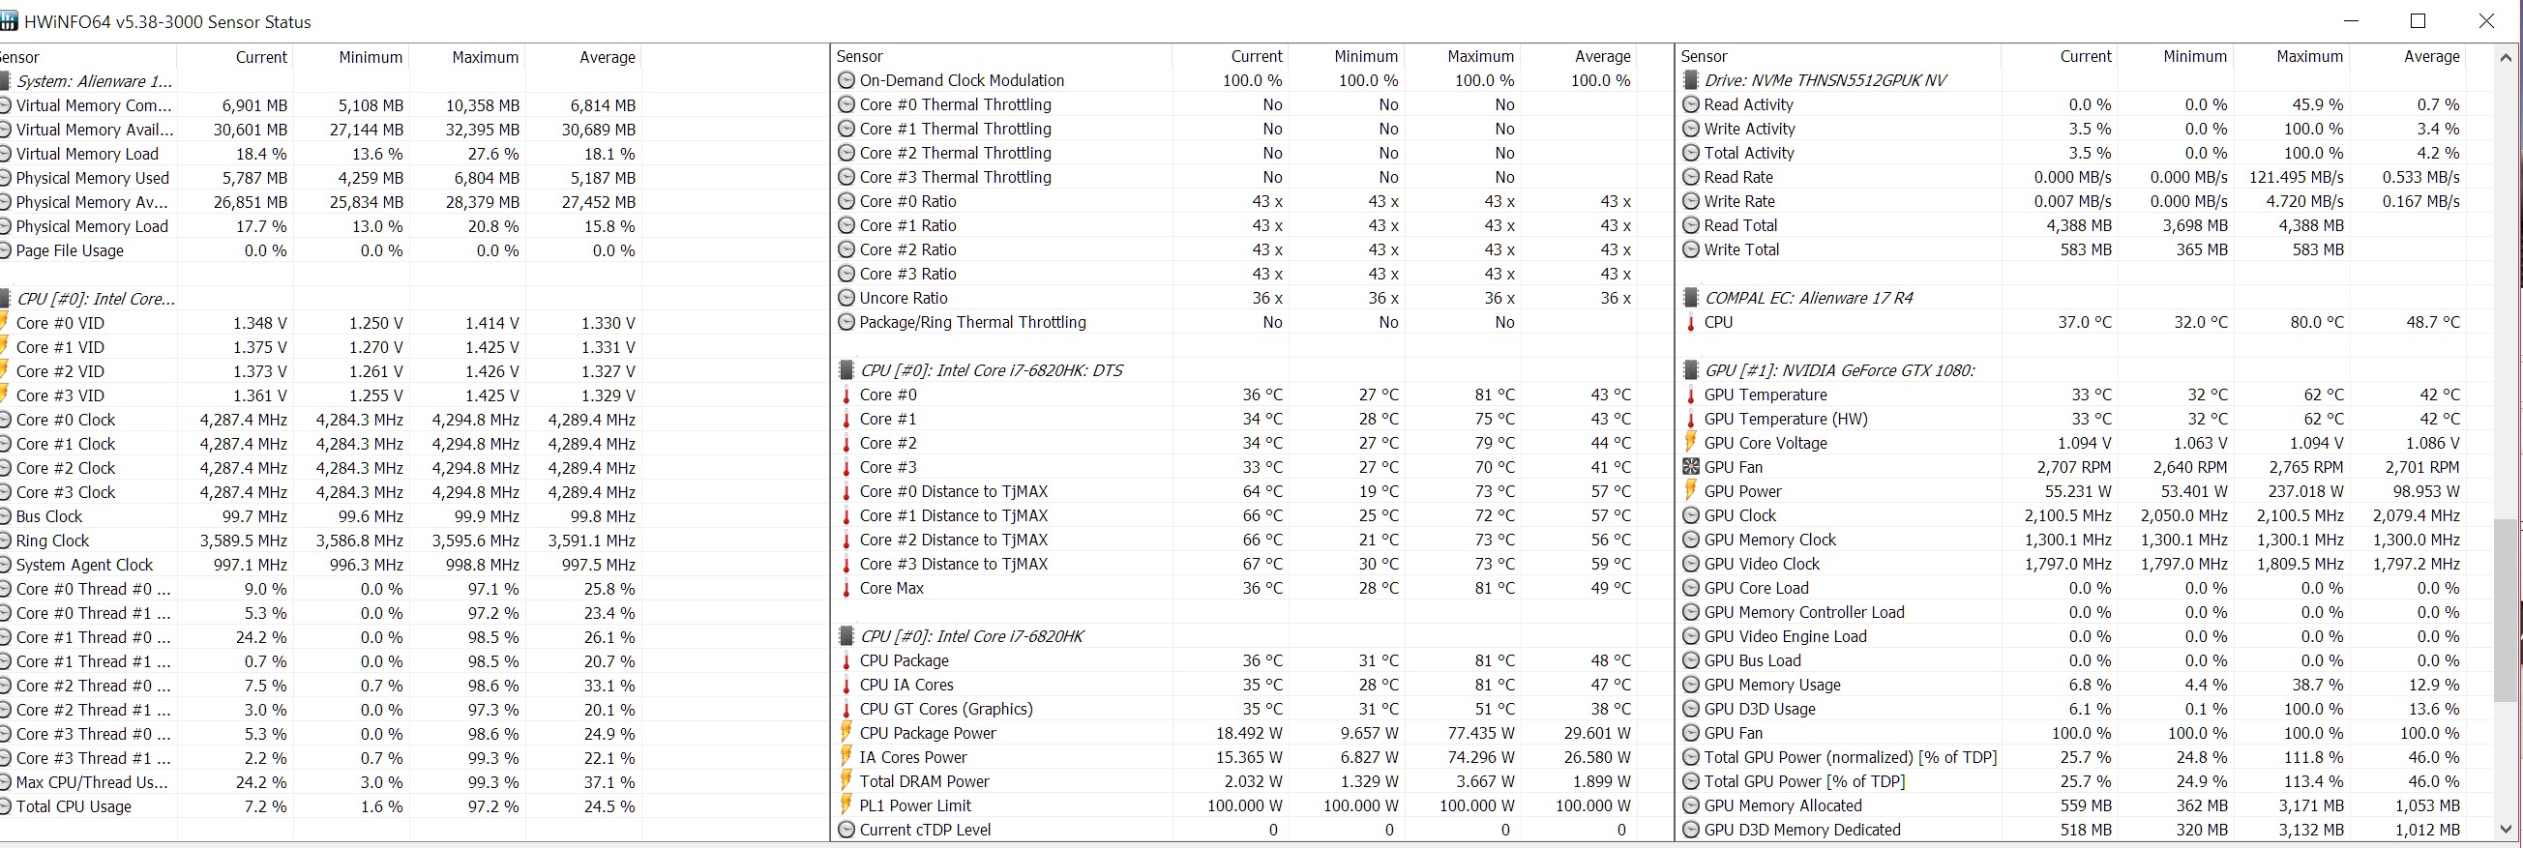Image resolution: width=2523 pixels, height=848 pixels.
Task: Click the Sensor column header in middle panel
Action: click(x=860, y=57)
